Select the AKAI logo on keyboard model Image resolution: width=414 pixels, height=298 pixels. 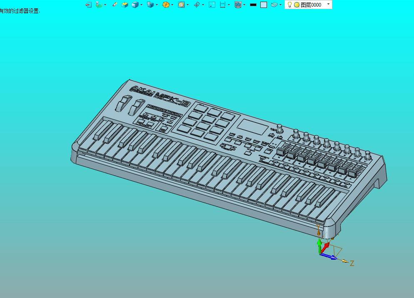pyautogui.click(x=142, y=91)
